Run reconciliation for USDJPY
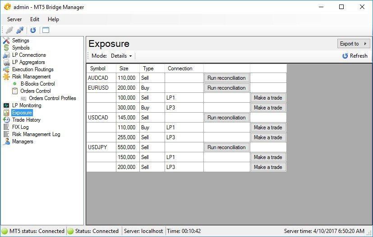Viewport: 373px width, 237px height. coord(226,147)
